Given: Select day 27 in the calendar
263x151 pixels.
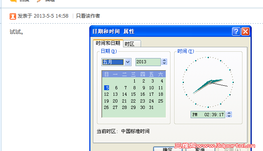Looking at the screenshot, I should click(115, 107).
